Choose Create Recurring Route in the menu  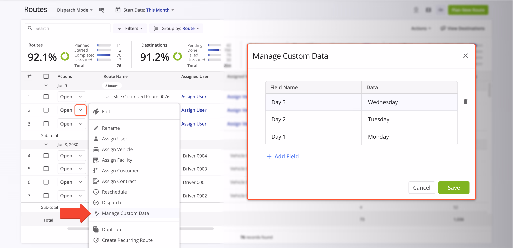click(127, 240)
